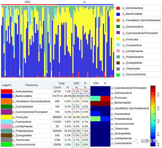Click the brown p_Synergistetes swatch in the table
Screen dimensions: 162x148
[x=6, y=135]
